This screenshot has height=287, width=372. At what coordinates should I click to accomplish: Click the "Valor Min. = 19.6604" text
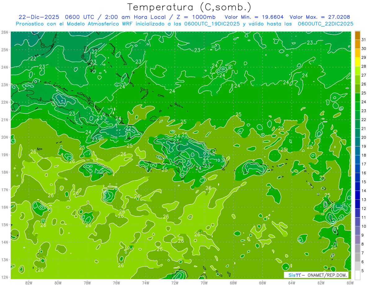coord(254,17)
